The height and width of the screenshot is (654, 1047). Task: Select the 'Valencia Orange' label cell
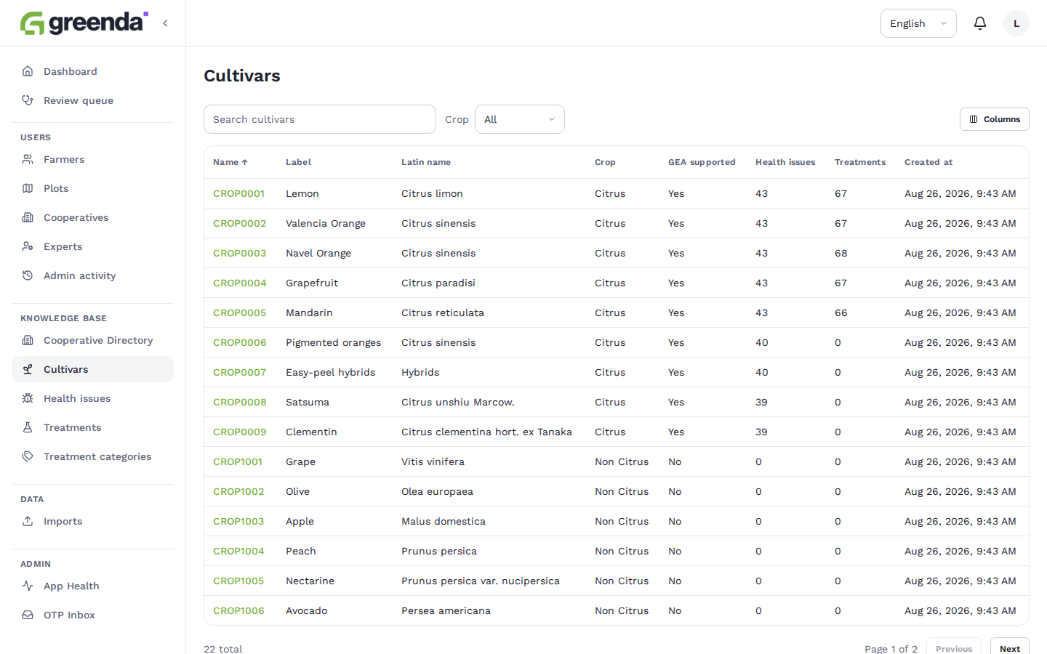point(326,223)
